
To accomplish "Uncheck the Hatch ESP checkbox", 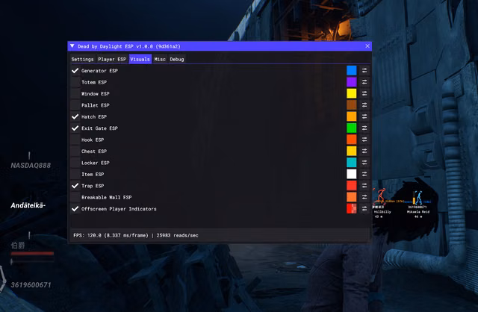I will tap(75, 116).
